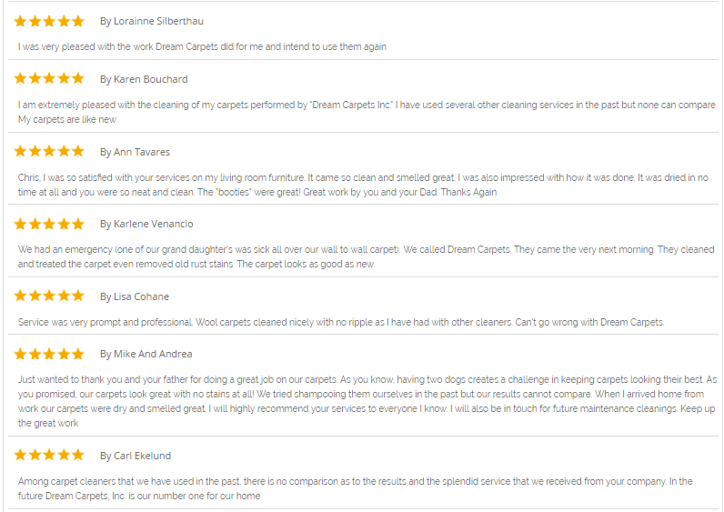Viewport: 724px width, 512px height.
Task: Click the Mike And Andrea reviewer name
Action: coord(146,354)
